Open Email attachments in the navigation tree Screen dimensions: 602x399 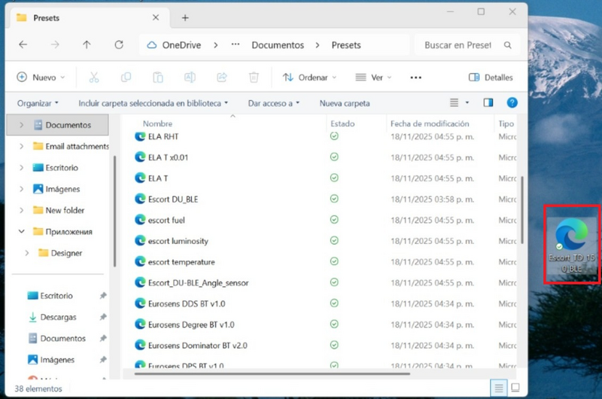click(77, 146)
